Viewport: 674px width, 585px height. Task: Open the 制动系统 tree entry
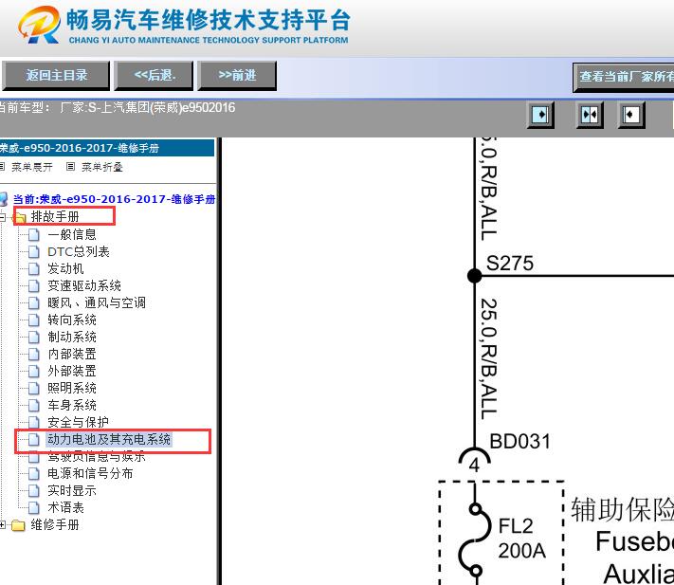(x=72, y=337)
